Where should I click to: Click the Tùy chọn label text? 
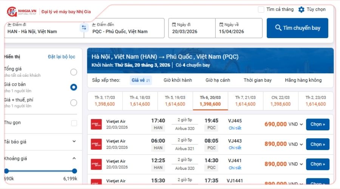(316, 9)
